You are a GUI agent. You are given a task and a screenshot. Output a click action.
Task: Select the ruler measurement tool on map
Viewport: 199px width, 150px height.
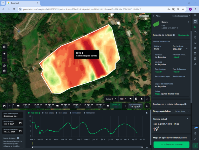[4, 66]
